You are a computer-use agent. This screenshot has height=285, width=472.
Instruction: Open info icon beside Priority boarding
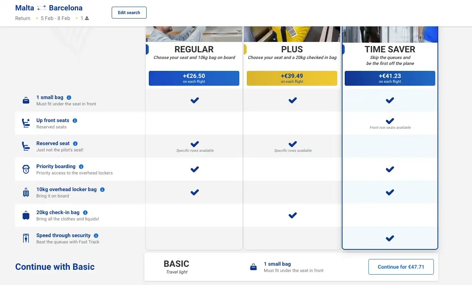point(81,167)
